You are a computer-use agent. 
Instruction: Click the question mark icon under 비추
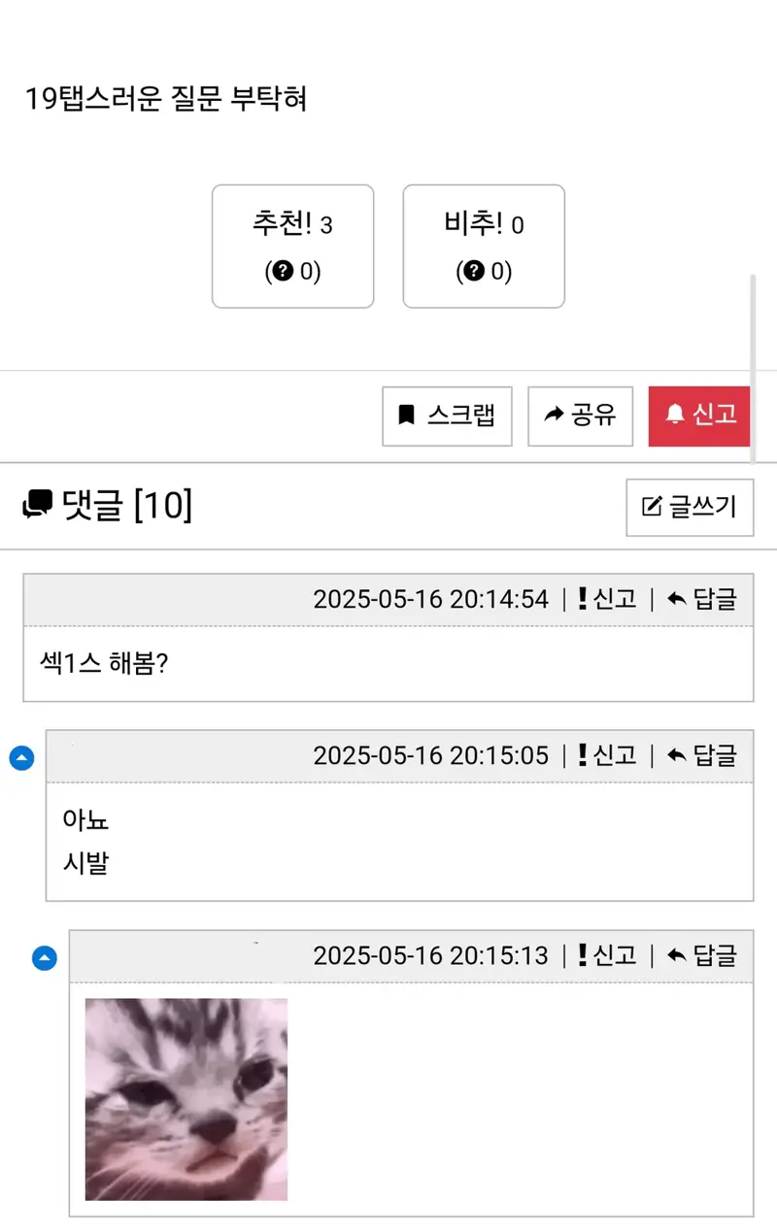coord(474,271)
